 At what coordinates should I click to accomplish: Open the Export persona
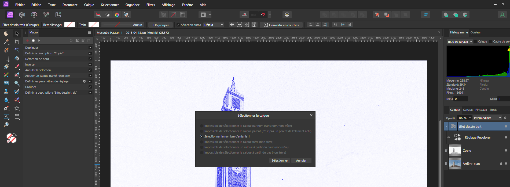58,15
